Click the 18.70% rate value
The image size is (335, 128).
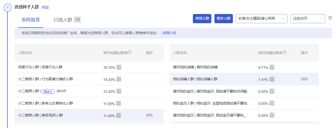point(109,68)
